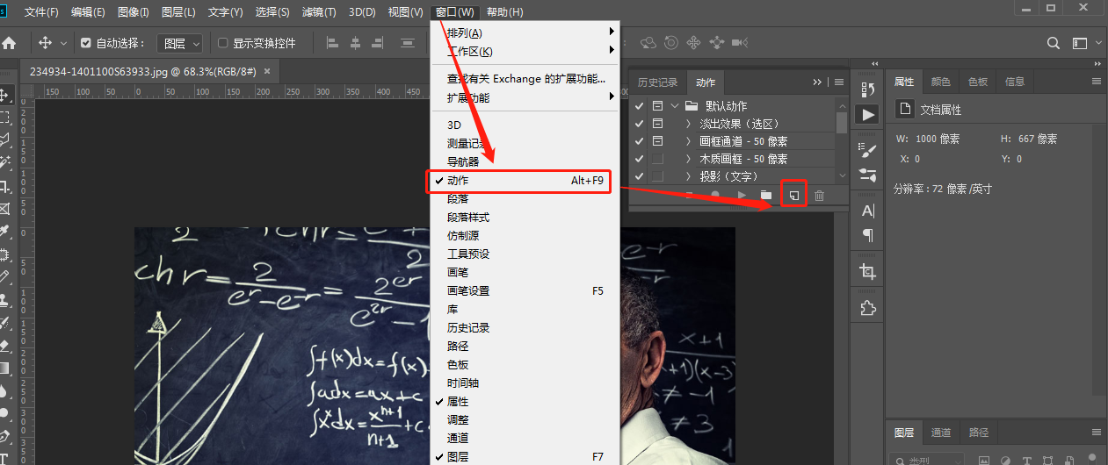Click the Home icon in the options bar
The image size is (1108, 465).
click(x=10, y=43)
